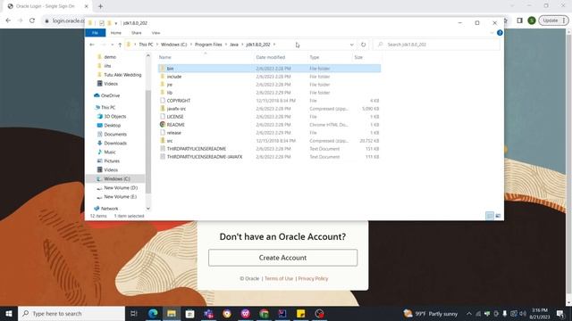Image resolution: width=572 pixels, height=321 pixels.
Task: Reload the Chrome page
Action: pos(32,21)
